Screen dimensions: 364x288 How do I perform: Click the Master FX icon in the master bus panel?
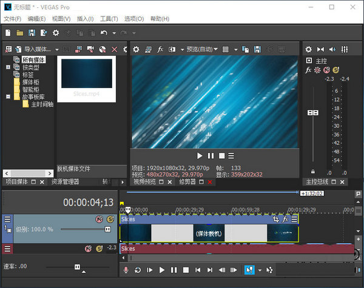click(308, 70)
